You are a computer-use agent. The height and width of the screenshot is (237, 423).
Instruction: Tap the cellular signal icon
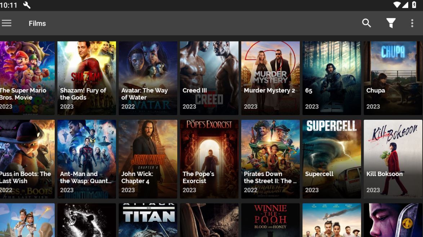coord(405,5)
